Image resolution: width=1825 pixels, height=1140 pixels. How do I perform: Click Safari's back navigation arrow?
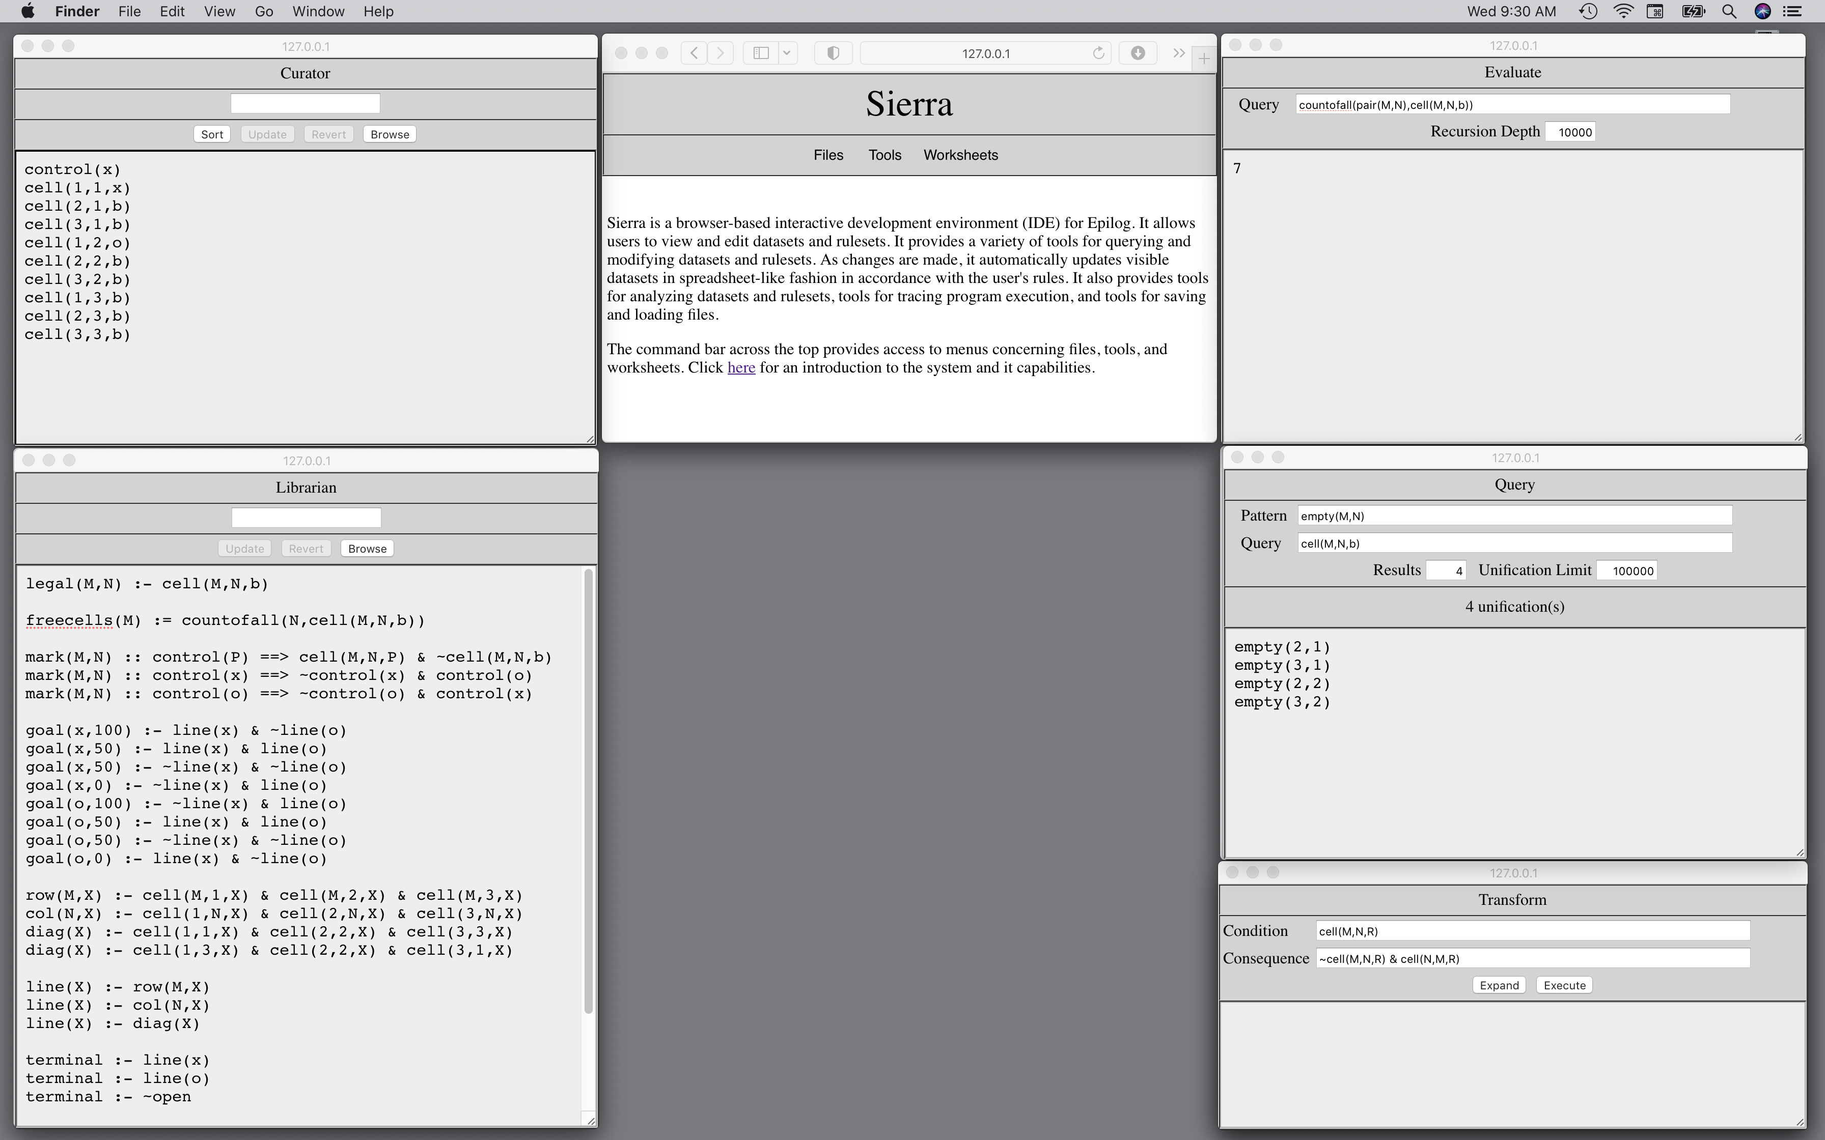[x=693, y=53]
